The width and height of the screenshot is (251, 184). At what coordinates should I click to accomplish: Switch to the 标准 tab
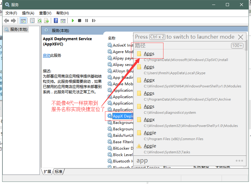[x=58, y=172]
